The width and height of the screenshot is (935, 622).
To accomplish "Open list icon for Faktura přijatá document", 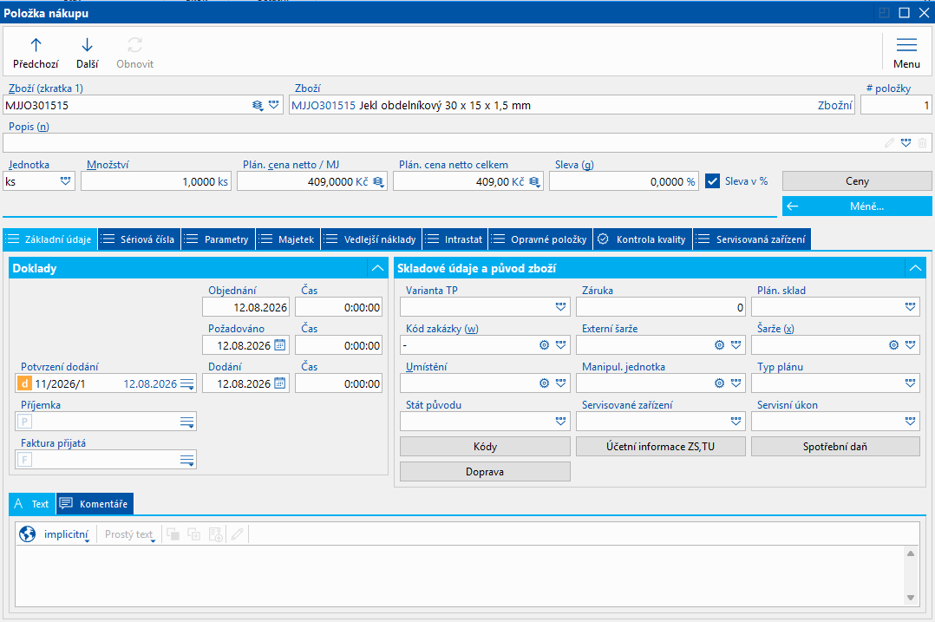I will (x=187, y=461).
